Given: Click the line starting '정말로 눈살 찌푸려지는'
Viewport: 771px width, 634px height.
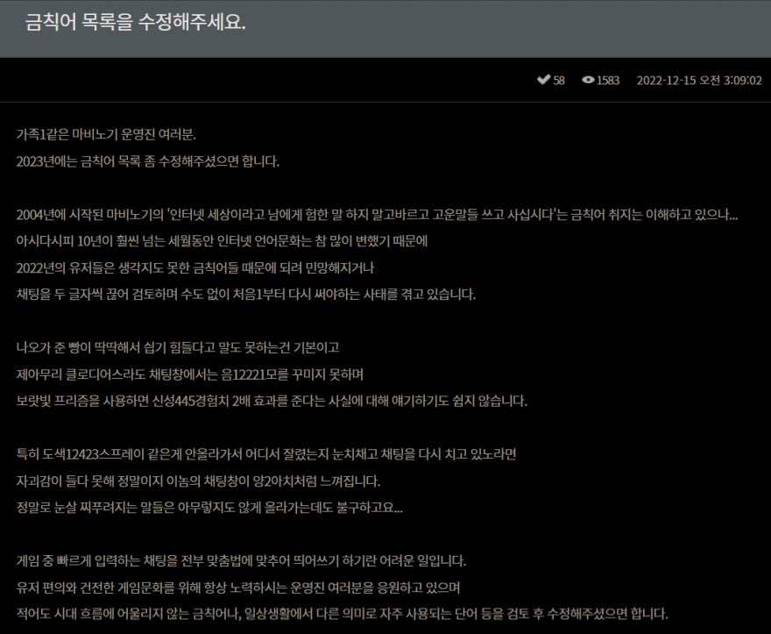Looking at the screenshot, I should pyautogui.click(x=209, y=508).
